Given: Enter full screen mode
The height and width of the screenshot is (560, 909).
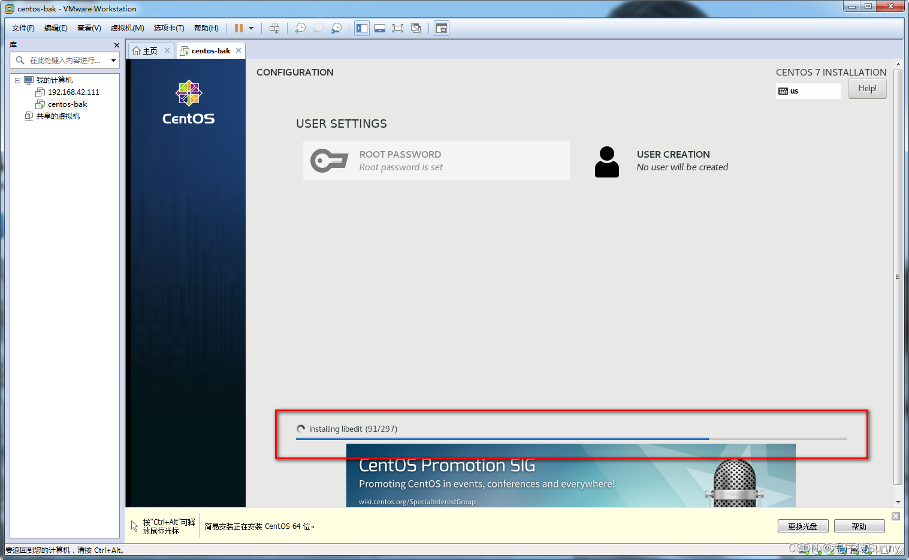Looking at the screenshot, I should [x=398, y=28].
